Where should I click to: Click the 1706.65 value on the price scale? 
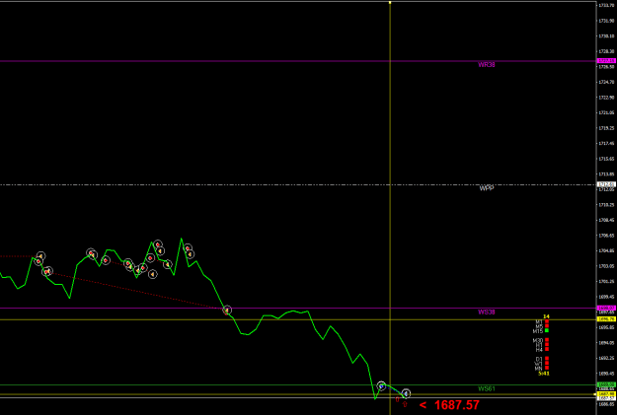click(x=606, y=236)
